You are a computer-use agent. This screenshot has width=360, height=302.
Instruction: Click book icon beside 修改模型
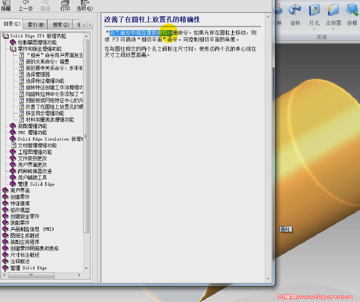5,210
